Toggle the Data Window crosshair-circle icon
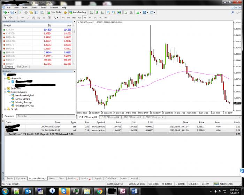 (26, 12)
